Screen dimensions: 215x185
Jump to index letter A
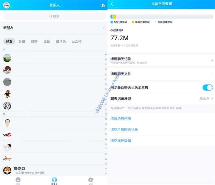(106, 54)
